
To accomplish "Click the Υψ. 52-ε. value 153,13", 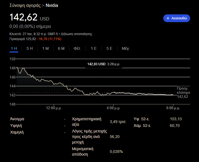I will click(176, 119).
